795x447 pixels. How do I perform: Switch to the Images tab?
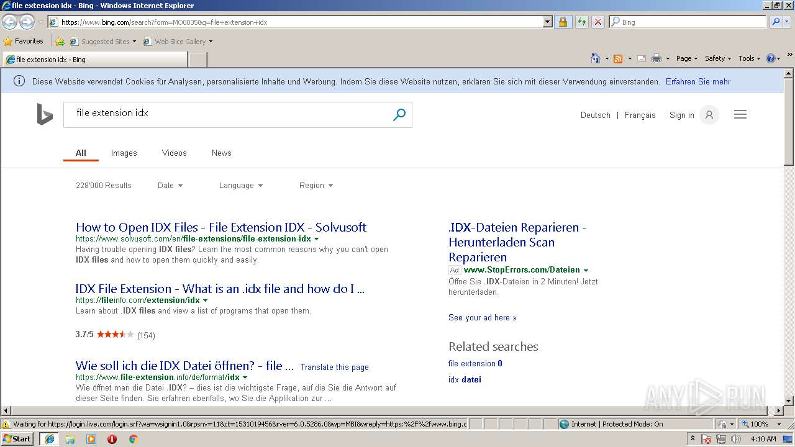(124, 153)
